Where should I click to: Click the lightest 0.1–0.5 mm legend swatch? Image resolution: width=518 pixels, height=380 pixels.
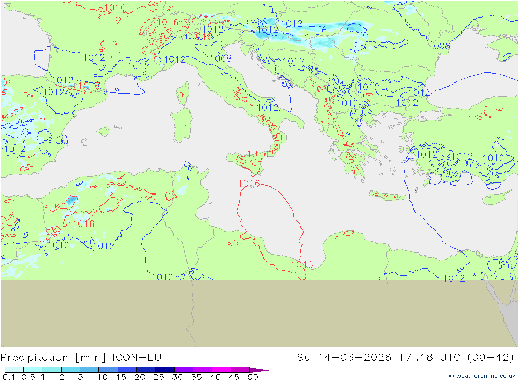click(x=14, y=370)
